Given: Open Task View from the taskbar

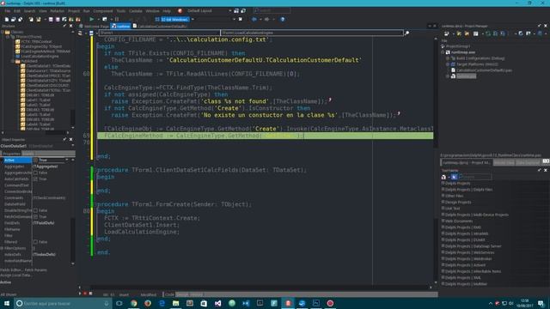Looking at the screenshot, I should (119, 303).
